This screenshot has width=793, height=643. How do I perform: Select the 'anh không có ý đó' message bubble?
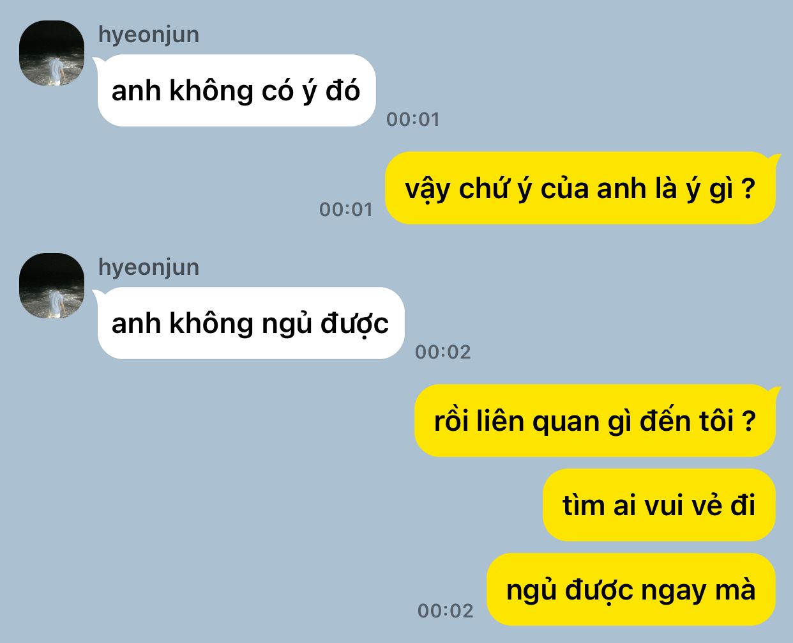point(236,90)
